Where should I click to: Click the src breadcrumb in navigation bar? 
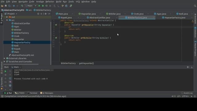coord(29,10)
